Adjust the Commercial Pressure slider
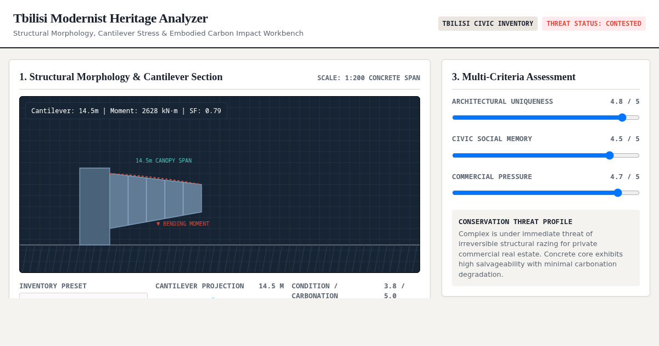The image size is (659, 346). tap(546, 193)
